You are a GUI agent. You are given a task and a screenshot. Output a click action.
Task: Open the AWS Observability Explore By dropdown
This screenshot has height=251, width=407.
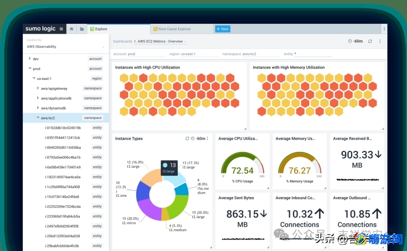tap(66, 47)
